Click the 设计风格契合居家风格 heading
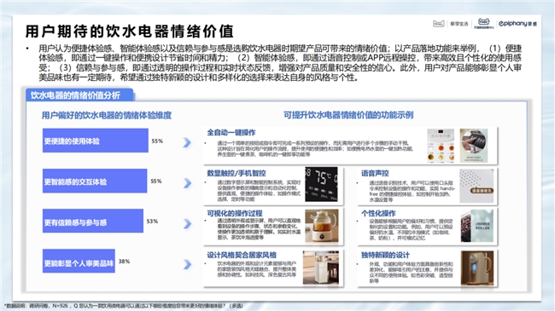 click(x=242, y=255)
